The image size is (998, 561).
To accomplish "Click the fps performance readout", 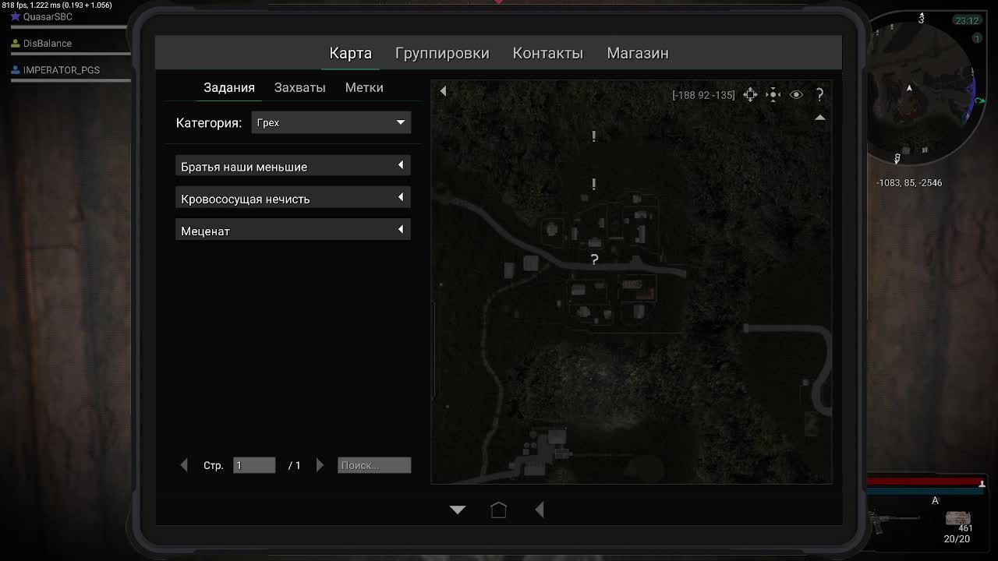I will click(x=57, y=5).
